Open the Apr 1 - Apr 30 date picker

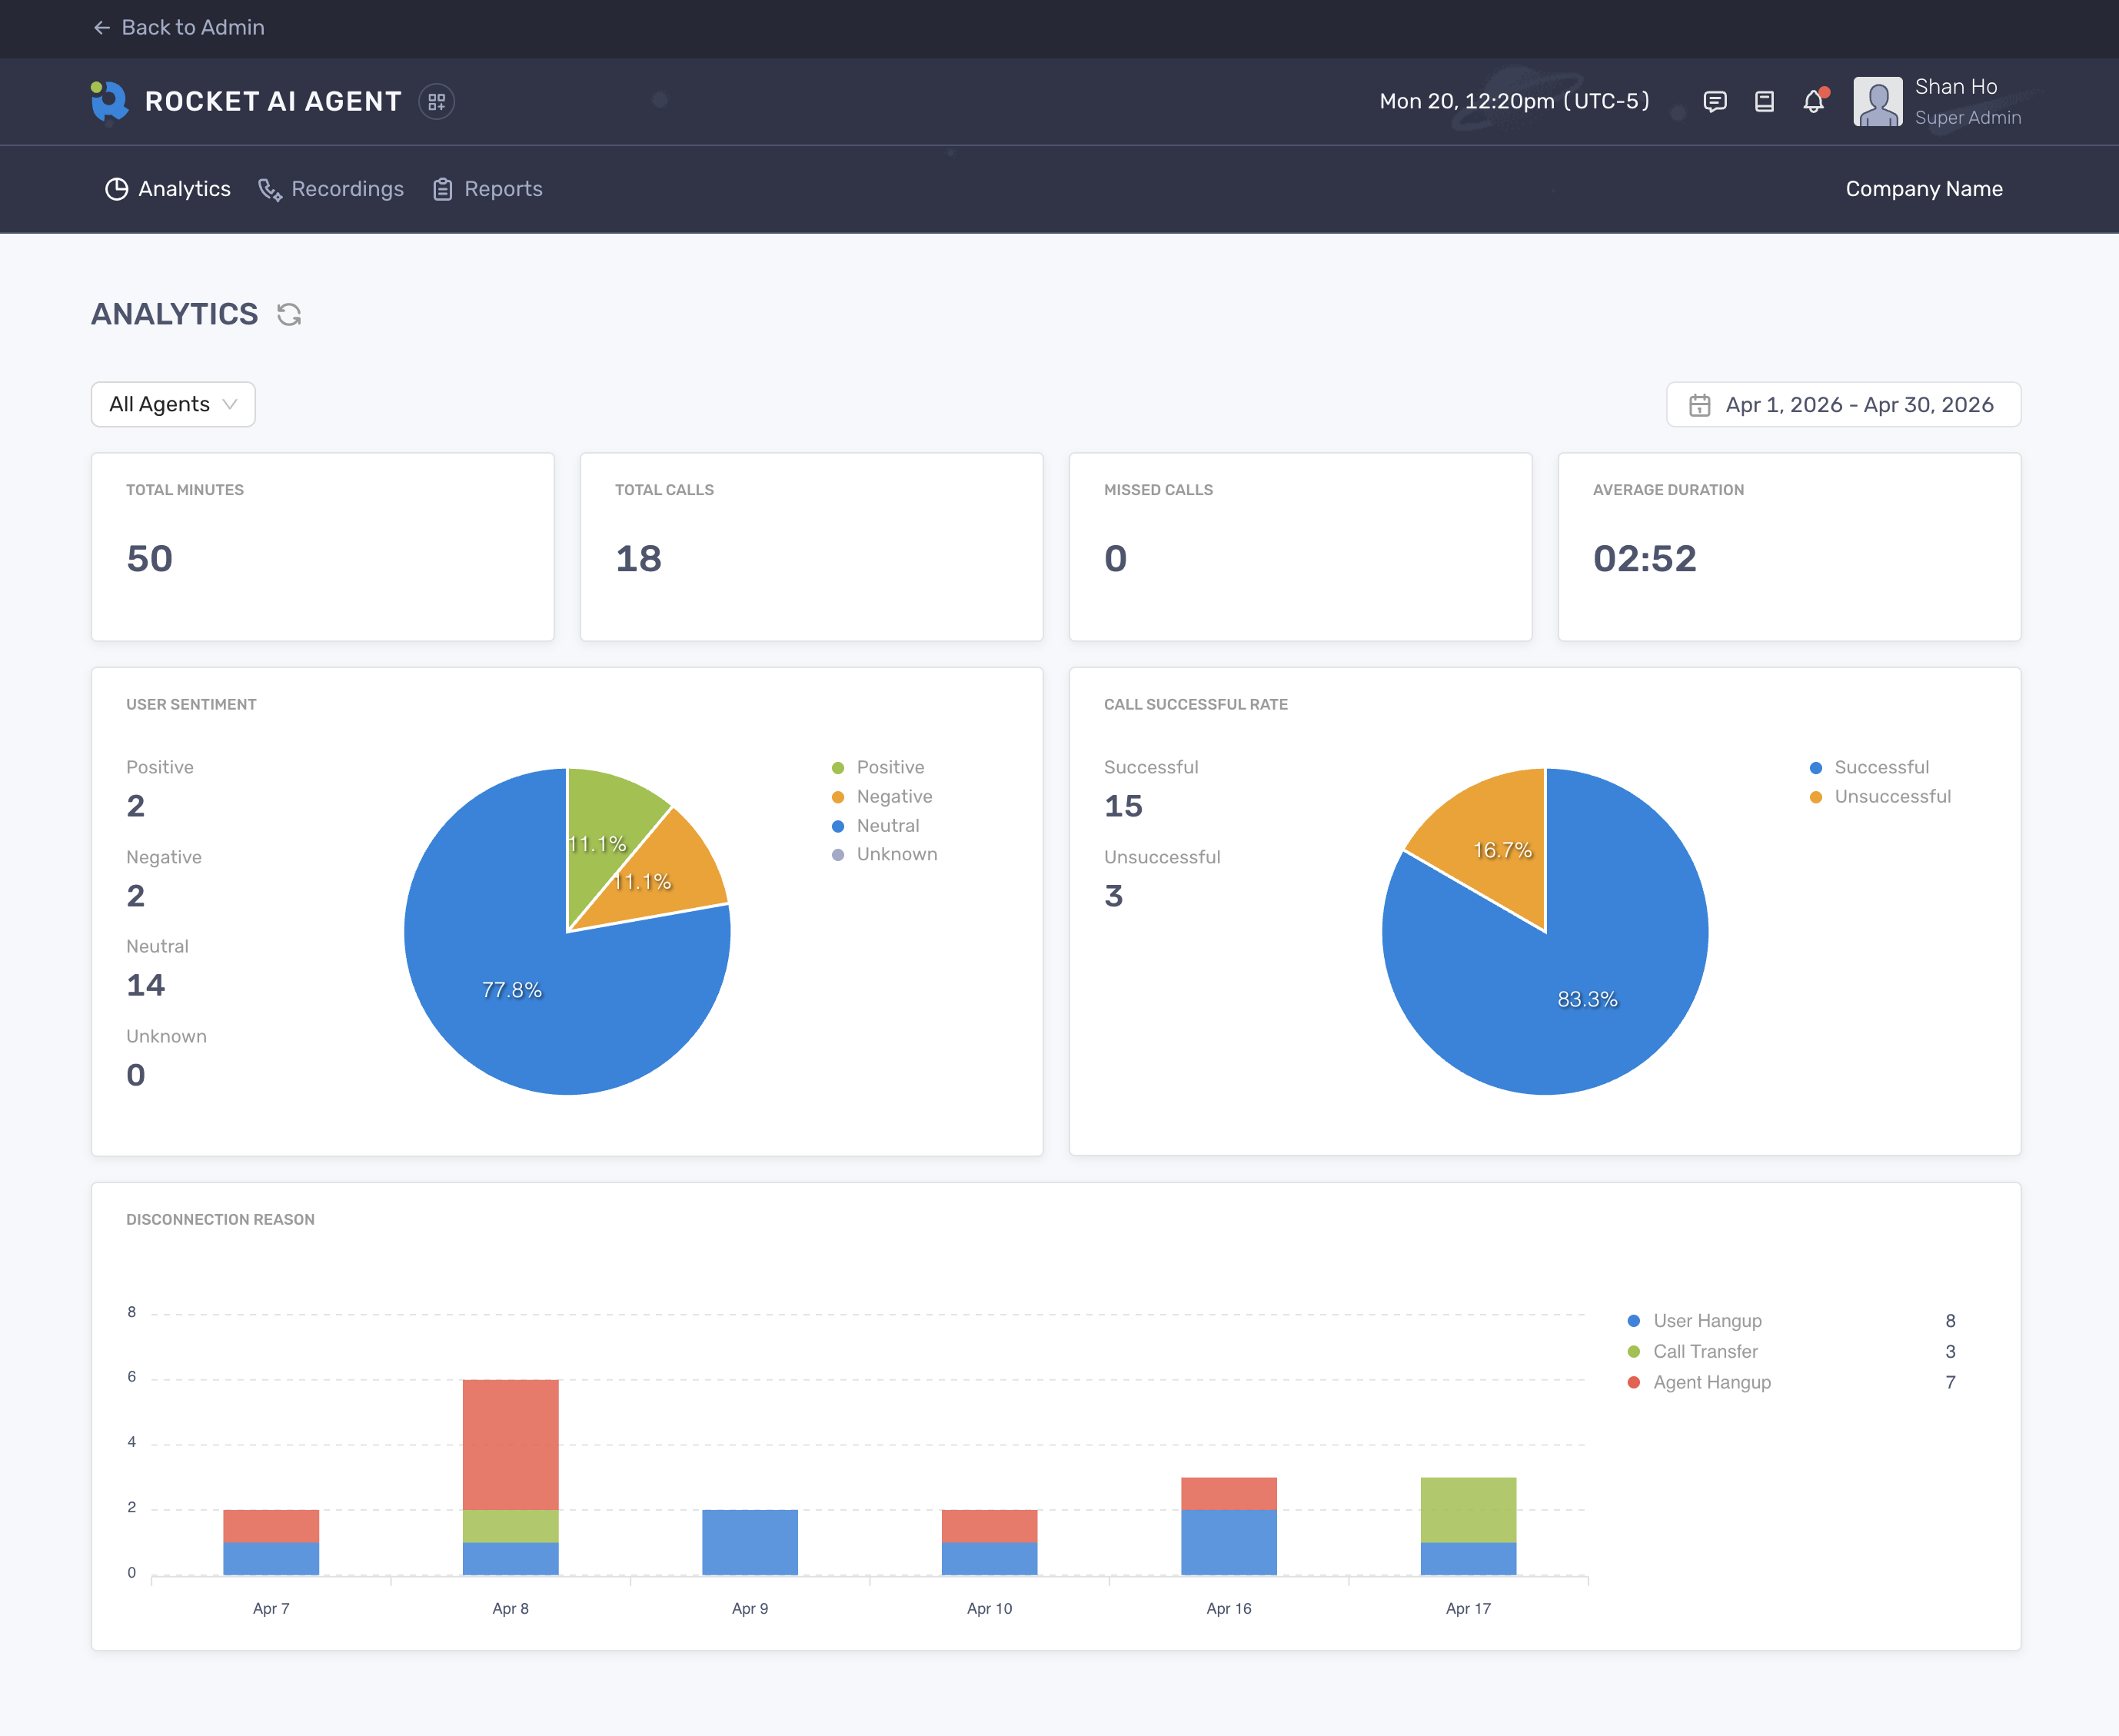(x=1858, y=404)
